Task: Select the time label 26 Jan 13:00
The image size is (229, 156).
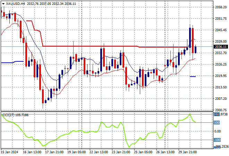Action: click(x=165, y=152)
